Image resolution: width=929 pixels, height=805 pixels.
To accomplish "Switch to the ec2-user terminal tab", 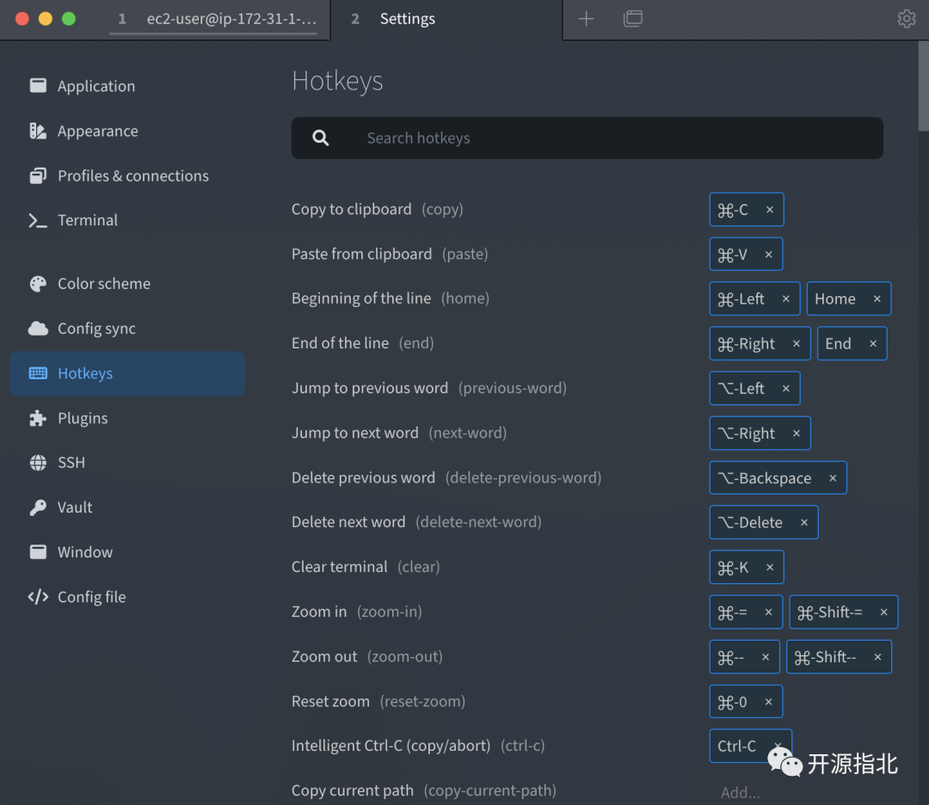I will click(x=215, y=19).
